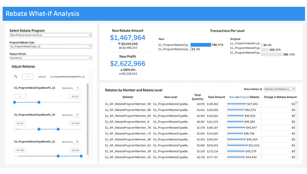Screen dimensions: 307x174
Task: Click the Total Amount column header
Action: (x=216, y=97)
